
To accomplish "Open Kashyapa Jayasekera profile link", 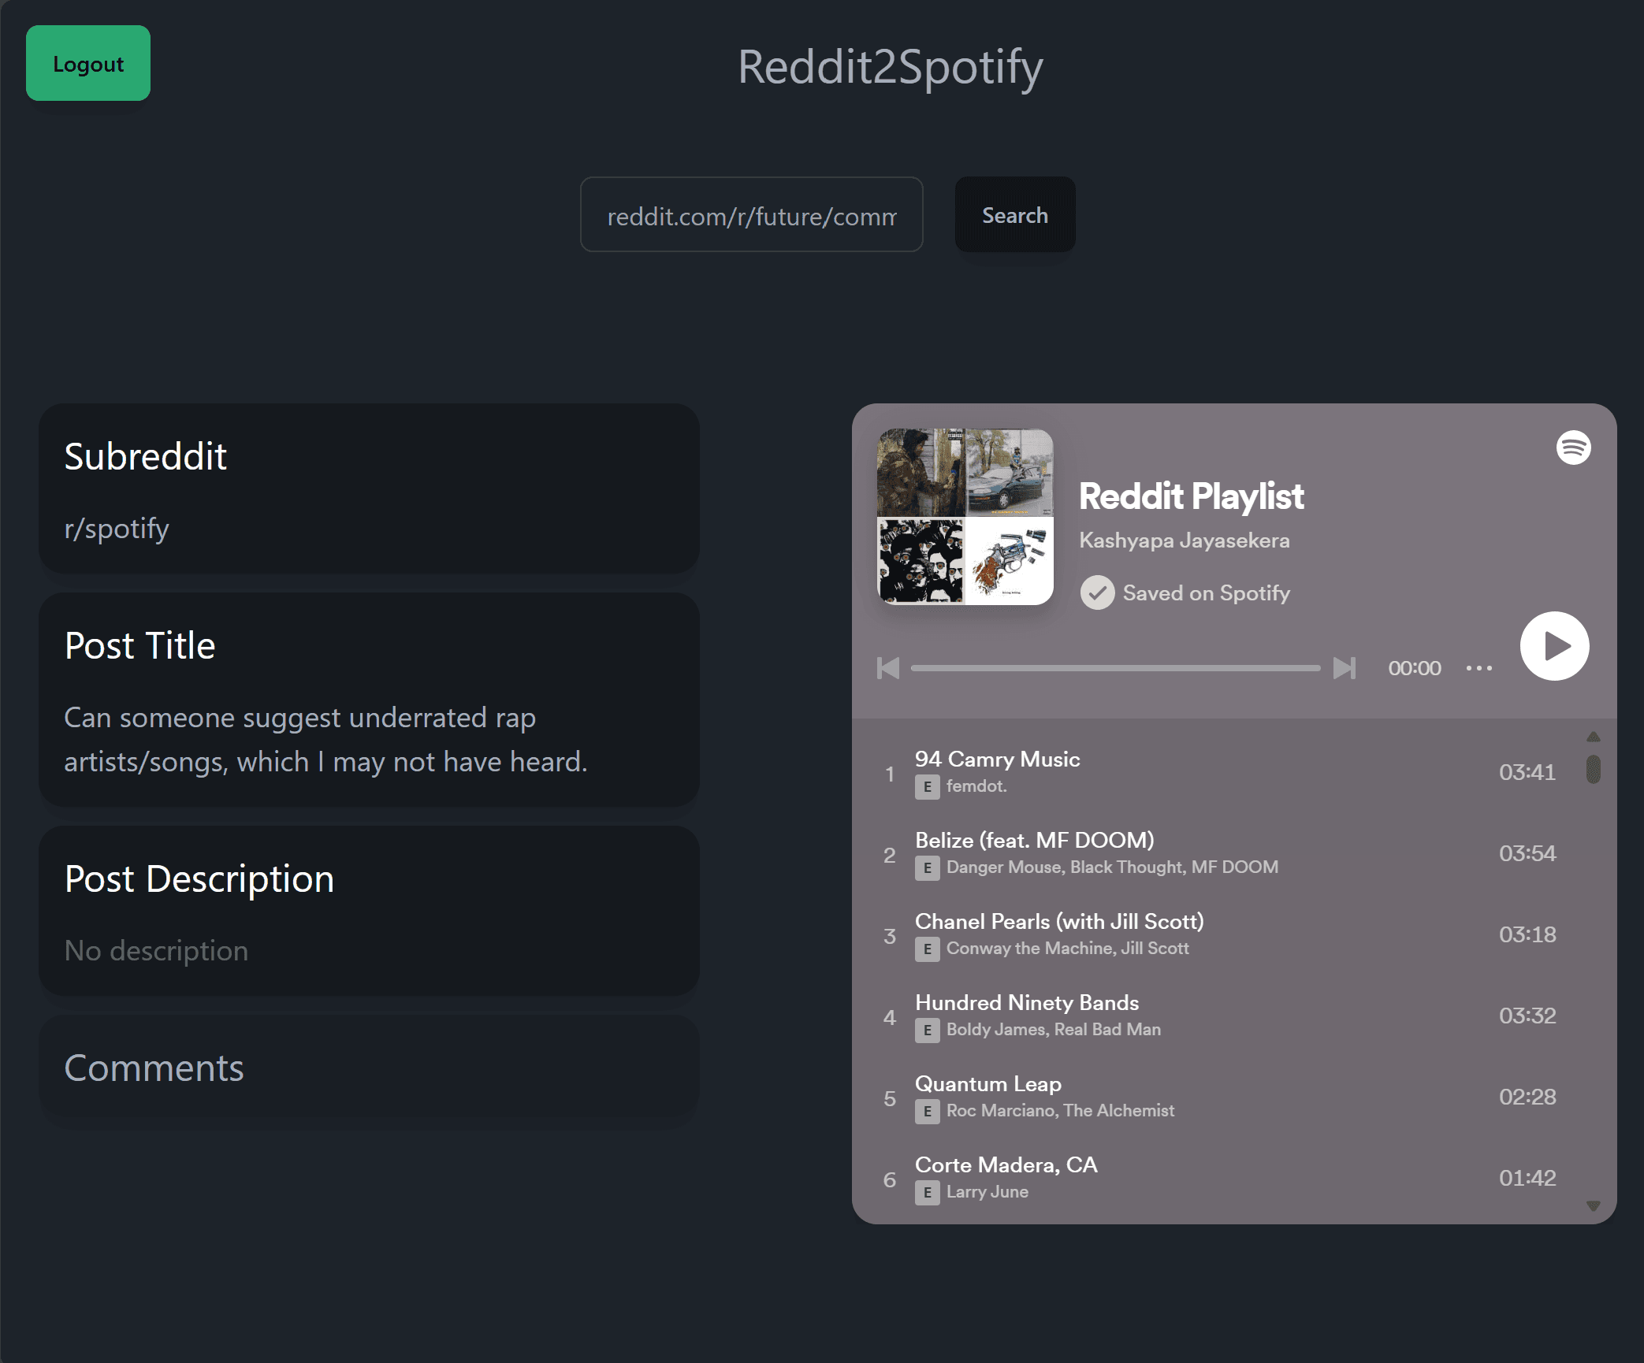I will 1184,540.
